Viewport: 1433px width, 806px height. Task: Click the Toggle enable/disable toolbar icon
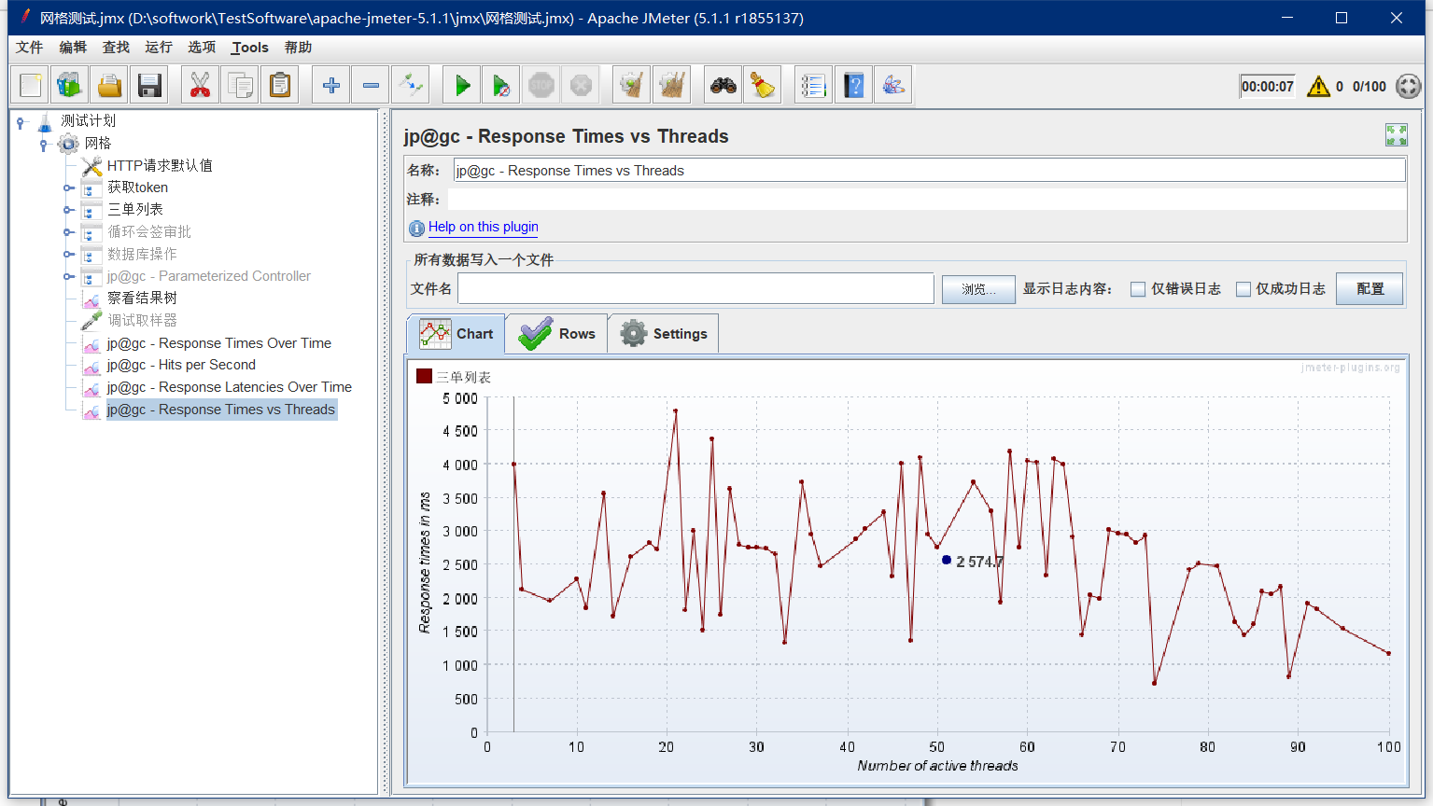[x=410, y=86]
